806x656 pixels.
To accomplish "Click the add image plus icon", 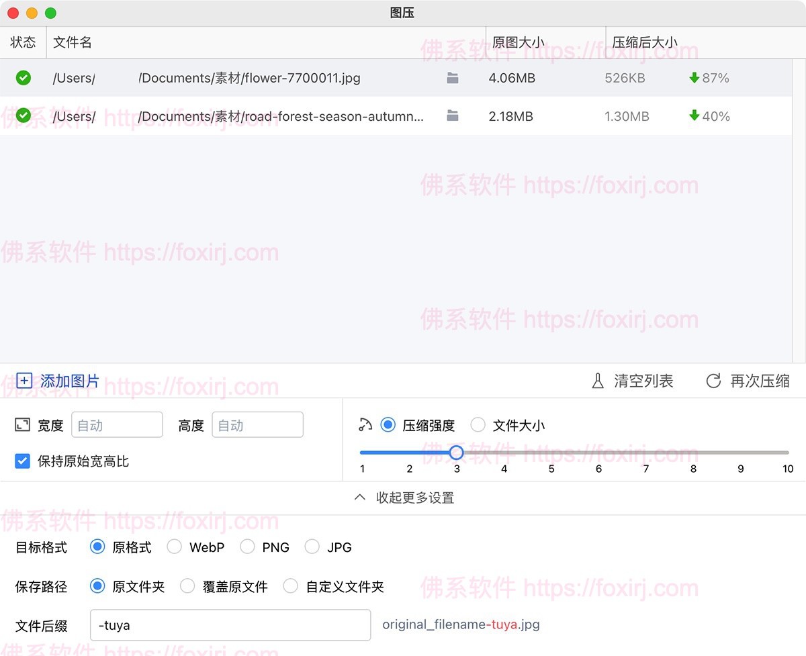I will 24,381.
